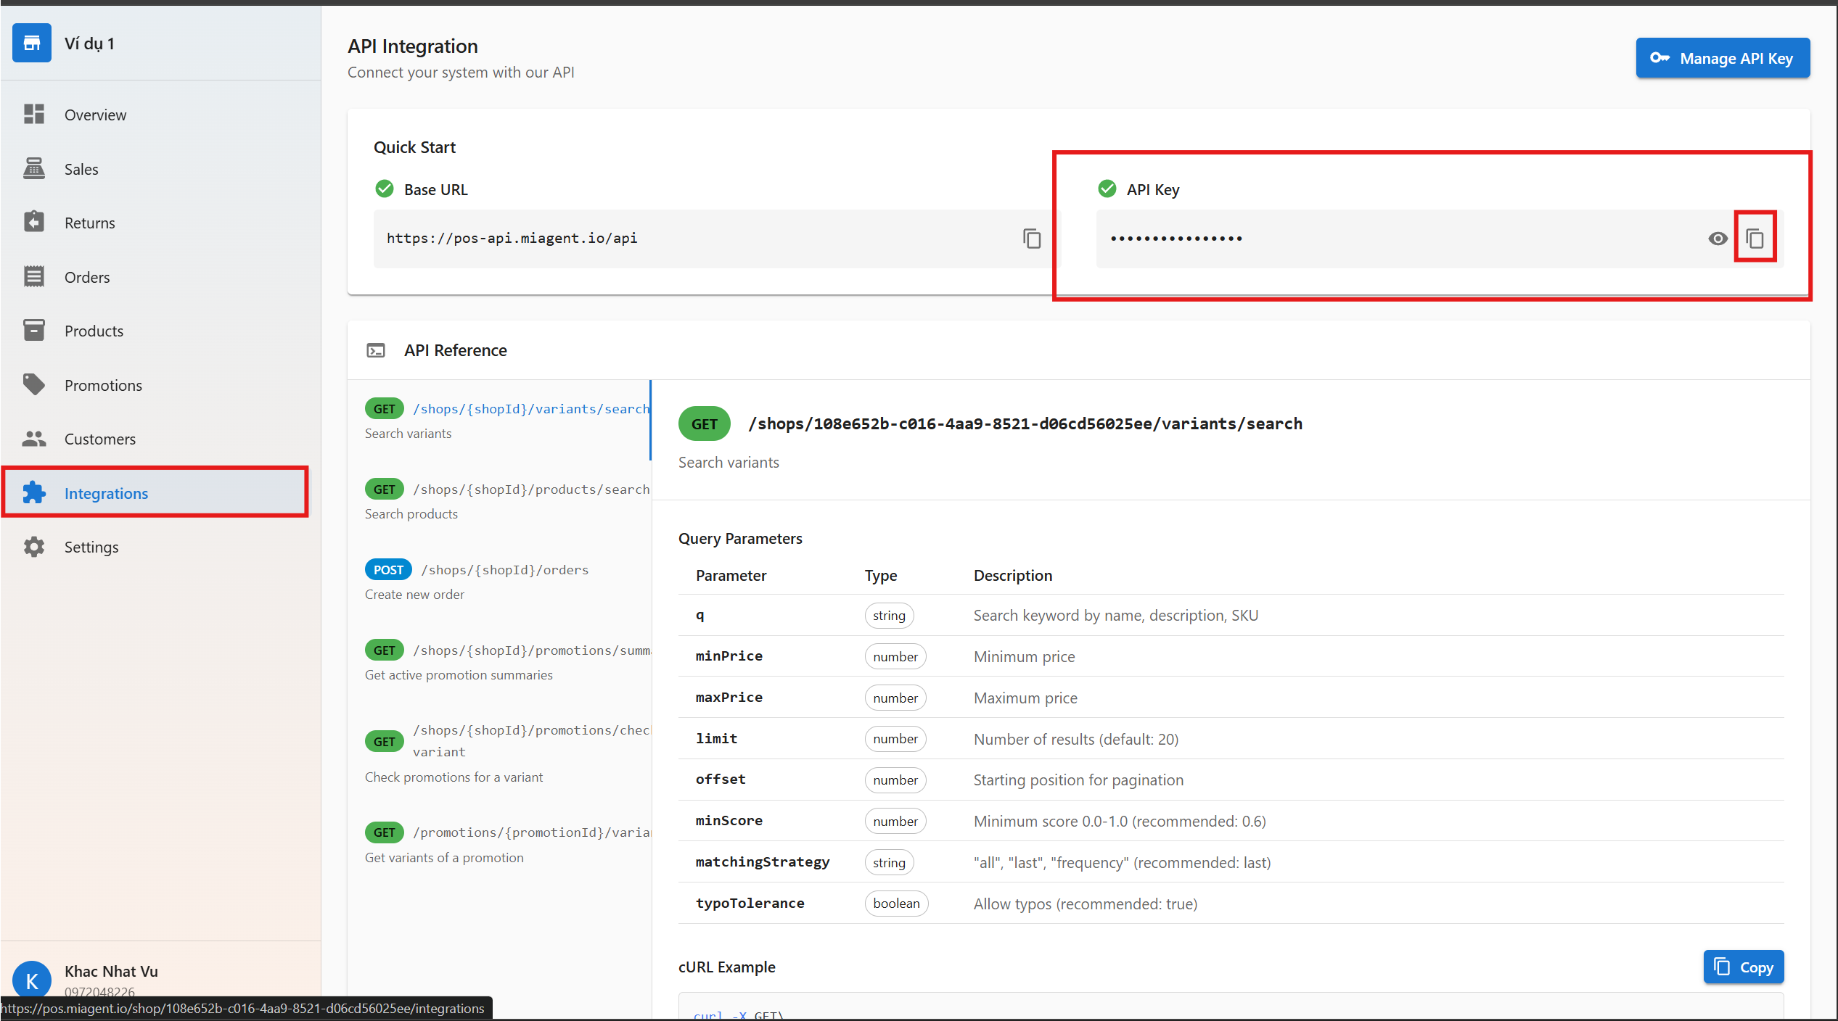
Task: Open the Orders page from the sidebar
Action: coord(87,277)
